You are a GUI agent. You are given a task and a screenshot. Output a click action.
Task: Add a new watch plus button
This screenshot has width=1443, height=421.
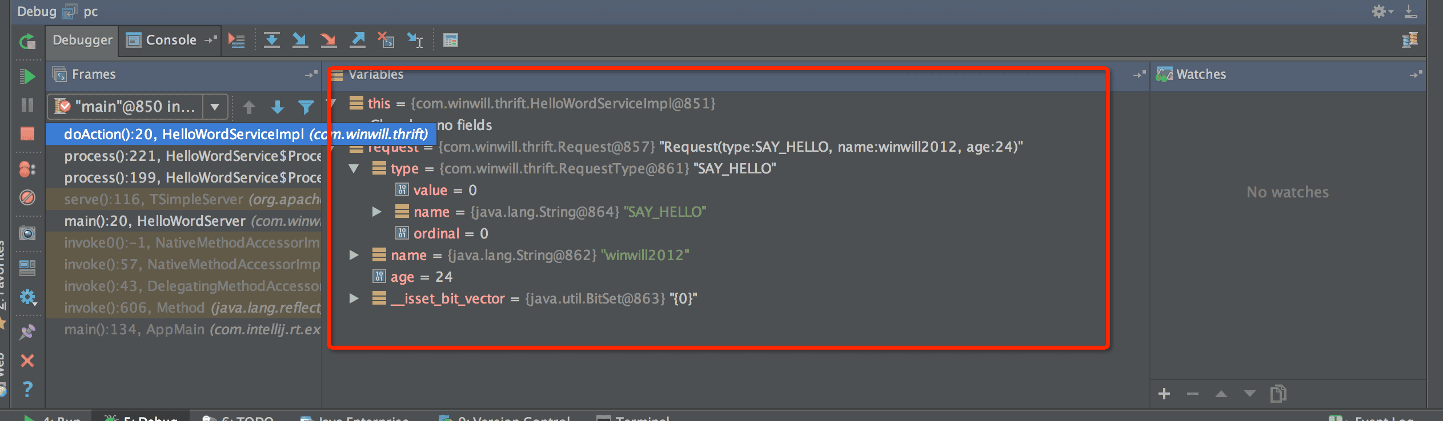[1164, 394]
